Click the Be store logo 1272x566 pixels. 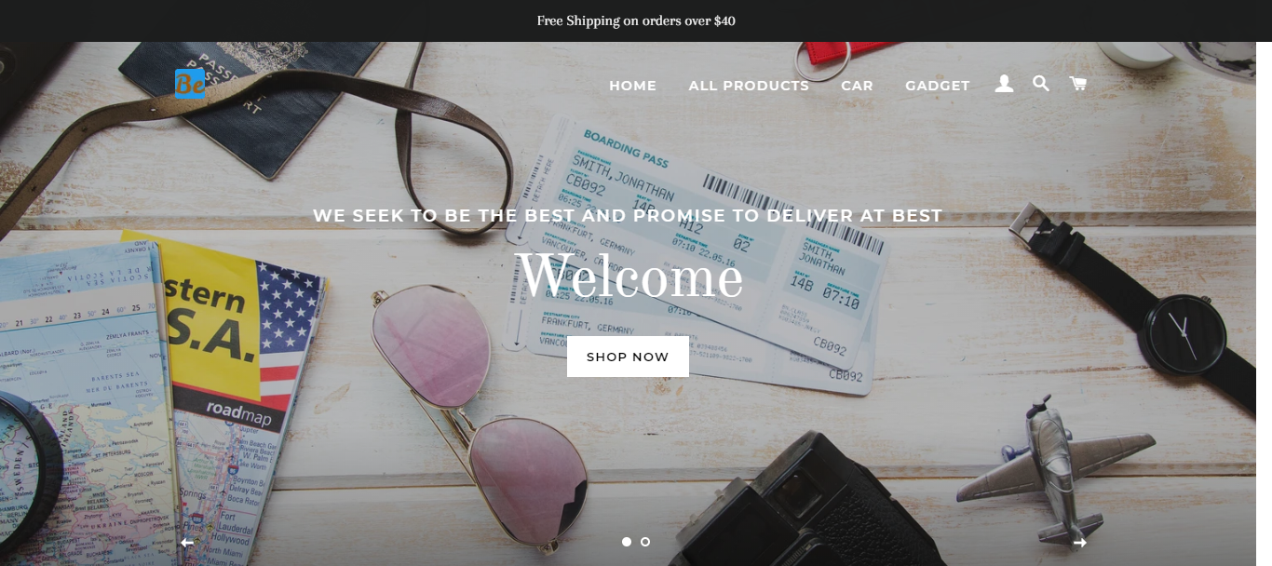coord(190,84)
